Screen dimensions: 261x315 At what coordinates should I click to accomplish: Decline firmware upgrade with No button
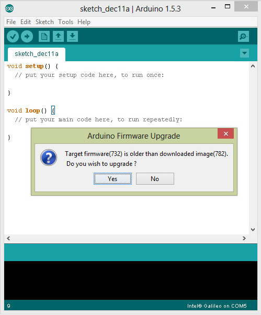155,178
